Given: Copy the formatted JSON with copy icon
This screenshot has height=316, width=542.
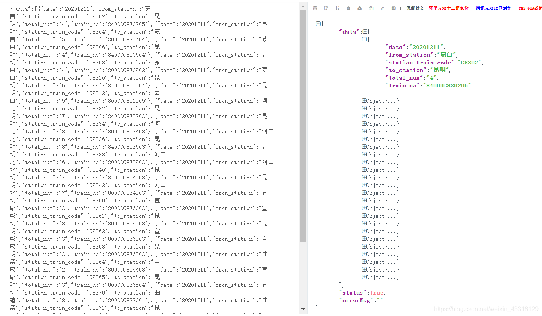Looking at the screenshot, I should (x=371, y=8).
